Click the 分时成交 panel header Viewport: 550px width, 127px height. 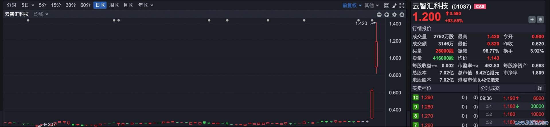490,88
